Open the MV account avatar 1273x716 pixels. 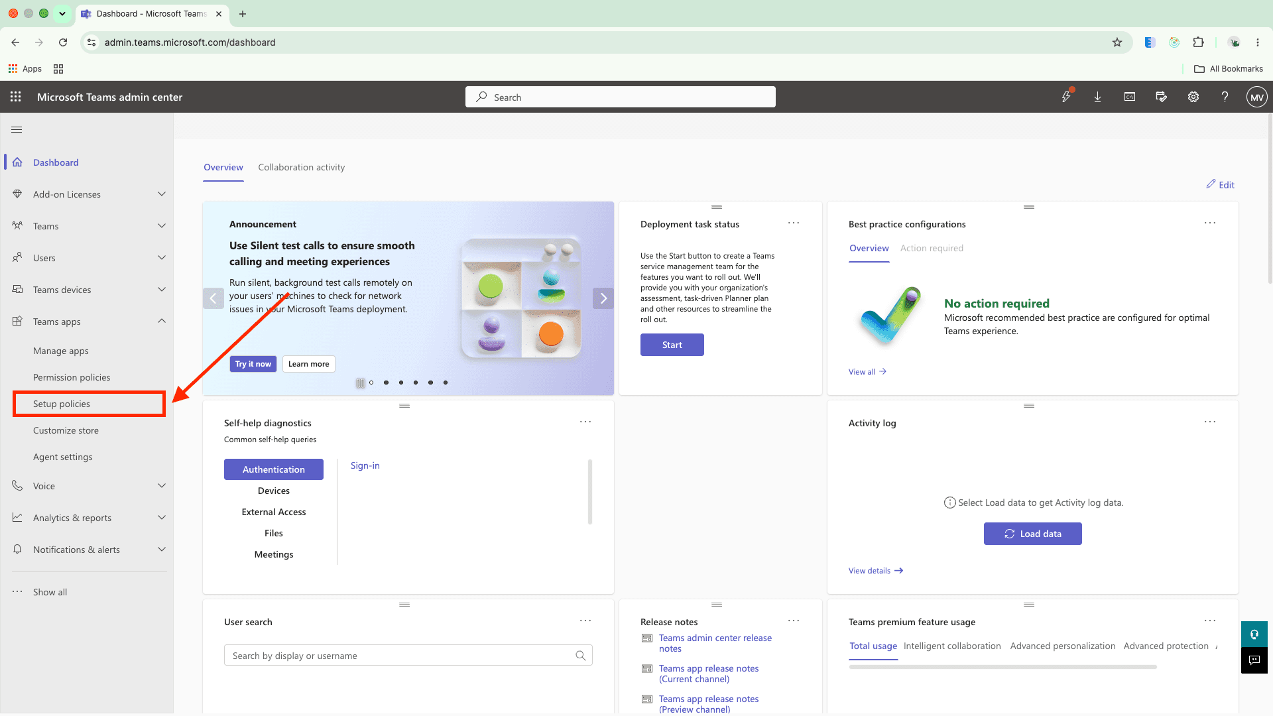coord(1256,97)
